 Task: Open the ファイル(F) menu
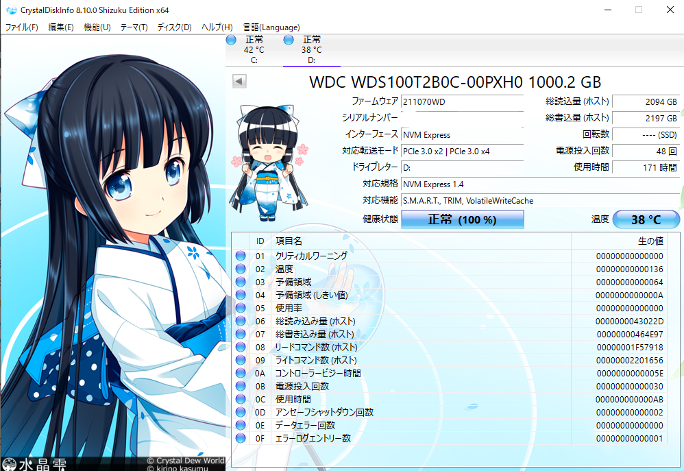pos(21,27)
